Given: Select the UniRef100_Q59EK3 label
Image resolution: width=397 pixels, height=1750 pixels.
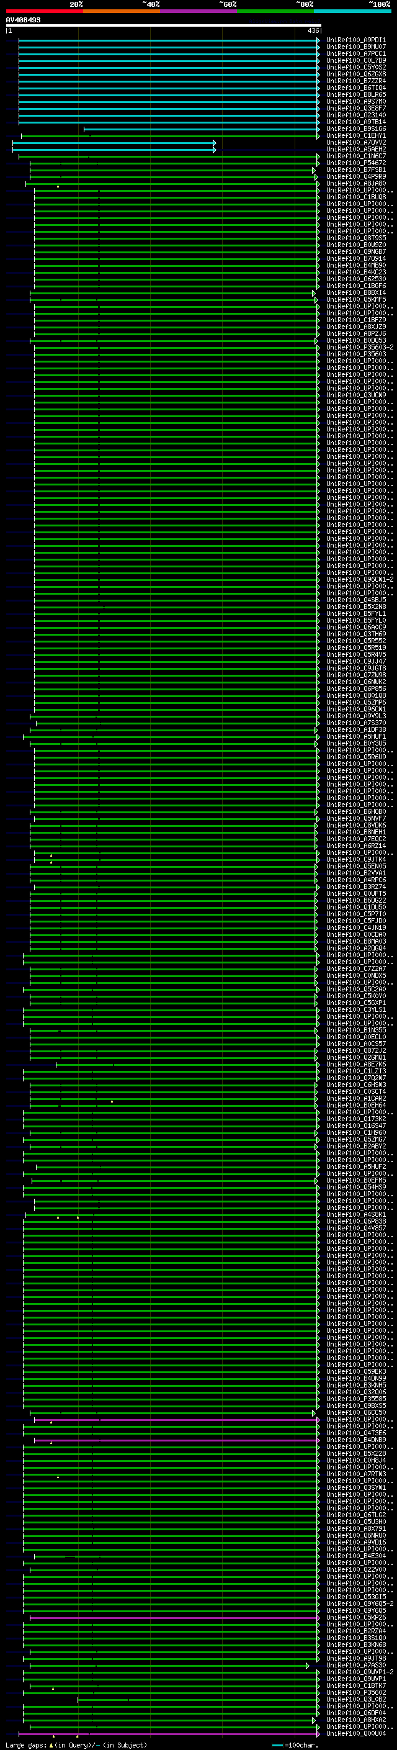Looking at the screenshot, I should pos(355,1371).
